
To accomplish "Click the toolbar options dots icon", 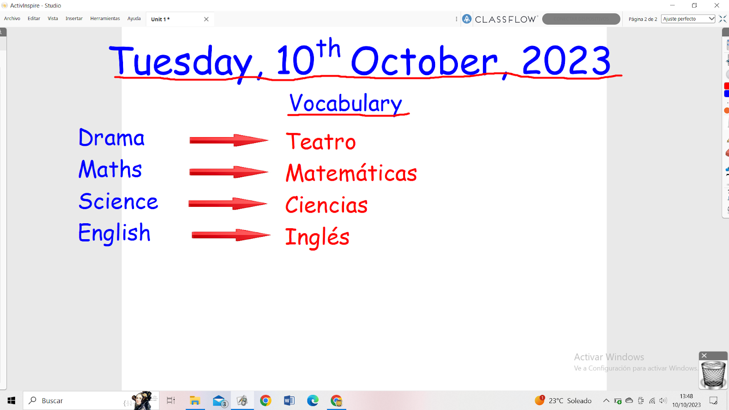I will click(457, 19).
